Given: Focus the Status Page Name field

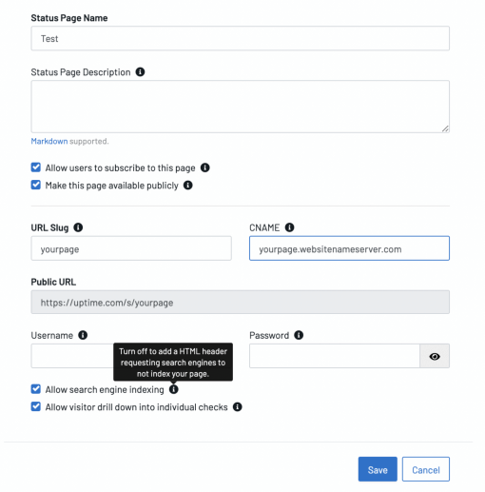Looking at the screenshot, I should (x=241, y=38).
